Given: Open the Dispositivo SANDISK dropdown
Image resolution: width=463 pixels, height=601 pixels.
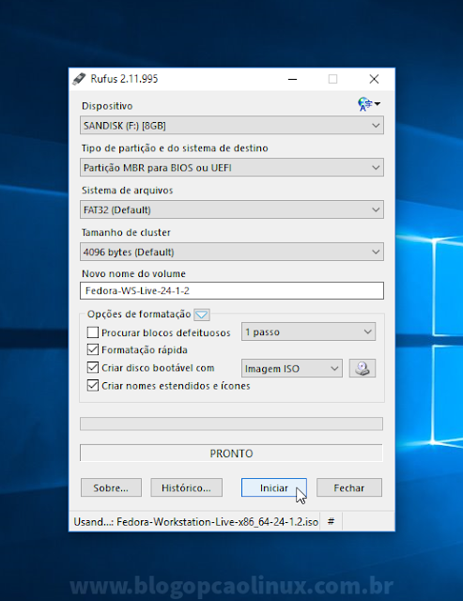Looking at the screenshot, I should click(231, 125).
